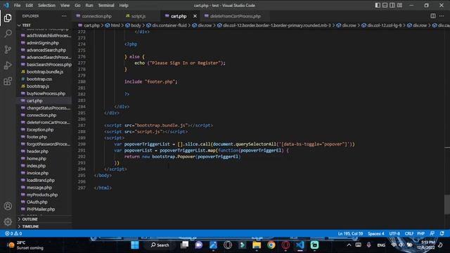Viewport: 450px width, 253px height.
Task: Open the File menu
Action: pos(17,6)
